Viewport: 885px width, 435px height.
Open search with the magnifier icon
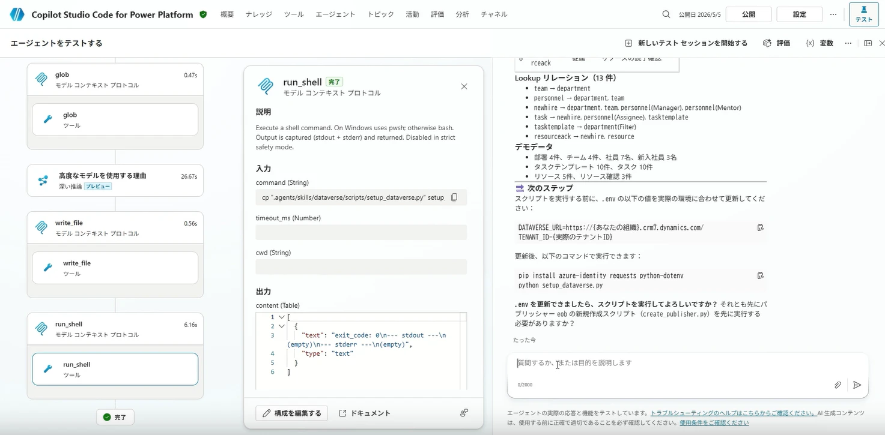pyautogui.click(x=666, y=14)
